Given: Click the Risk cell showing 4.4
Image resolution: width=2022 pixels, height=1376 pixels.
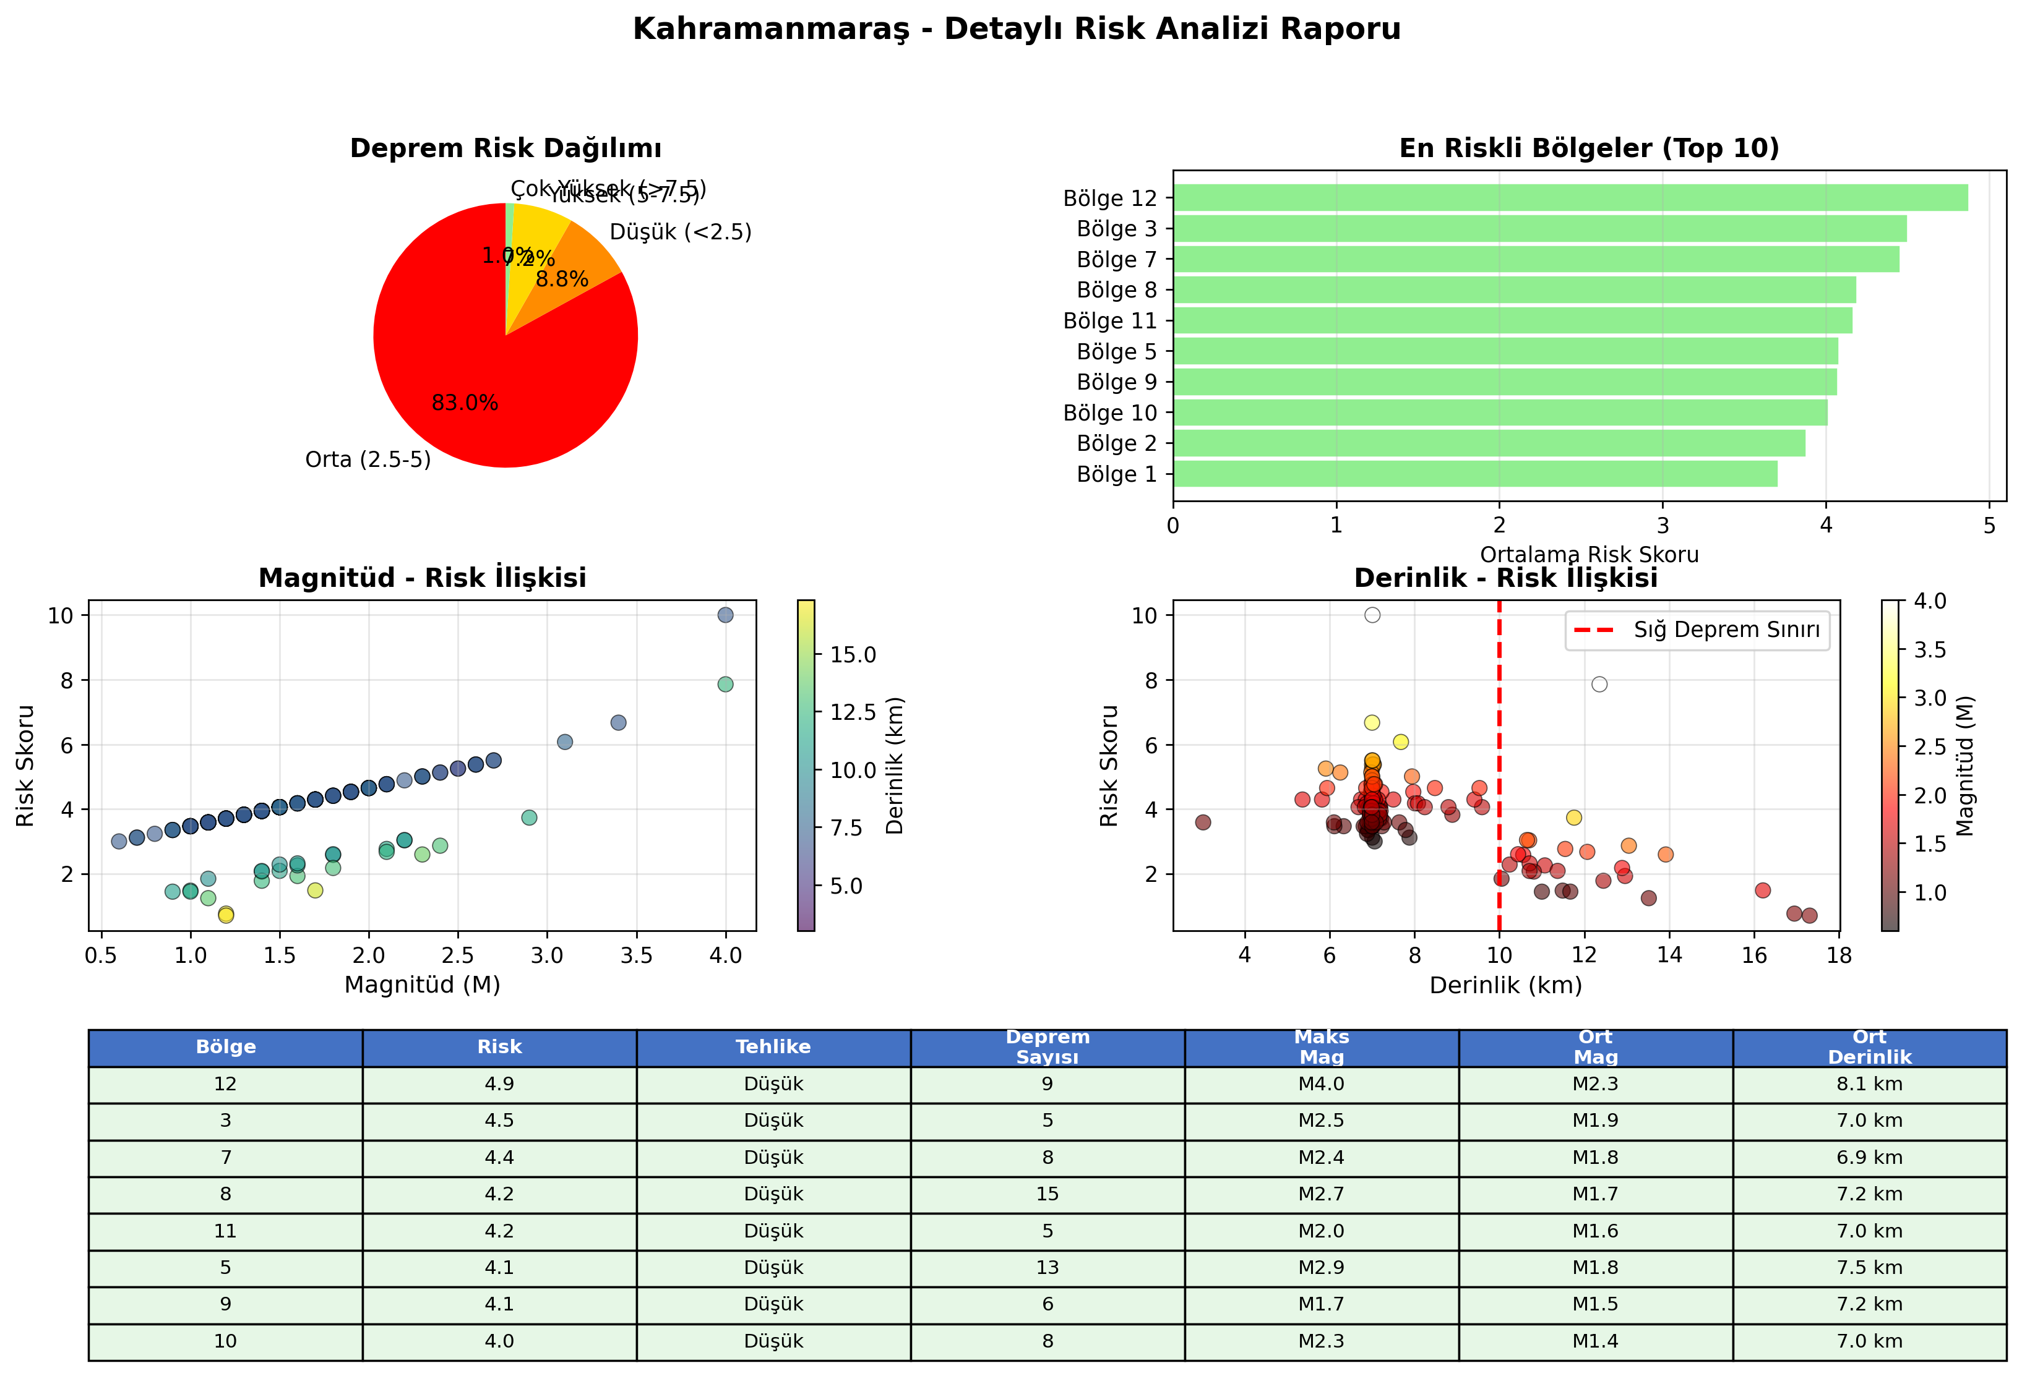Looking at the screenshot, I should [x=499, y=1158].
